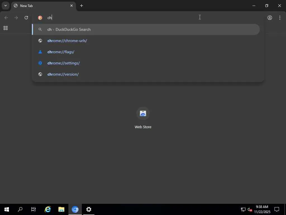Screen dimensions: 286x215
Task: Click the Web Store label
Action: (143, 127)
